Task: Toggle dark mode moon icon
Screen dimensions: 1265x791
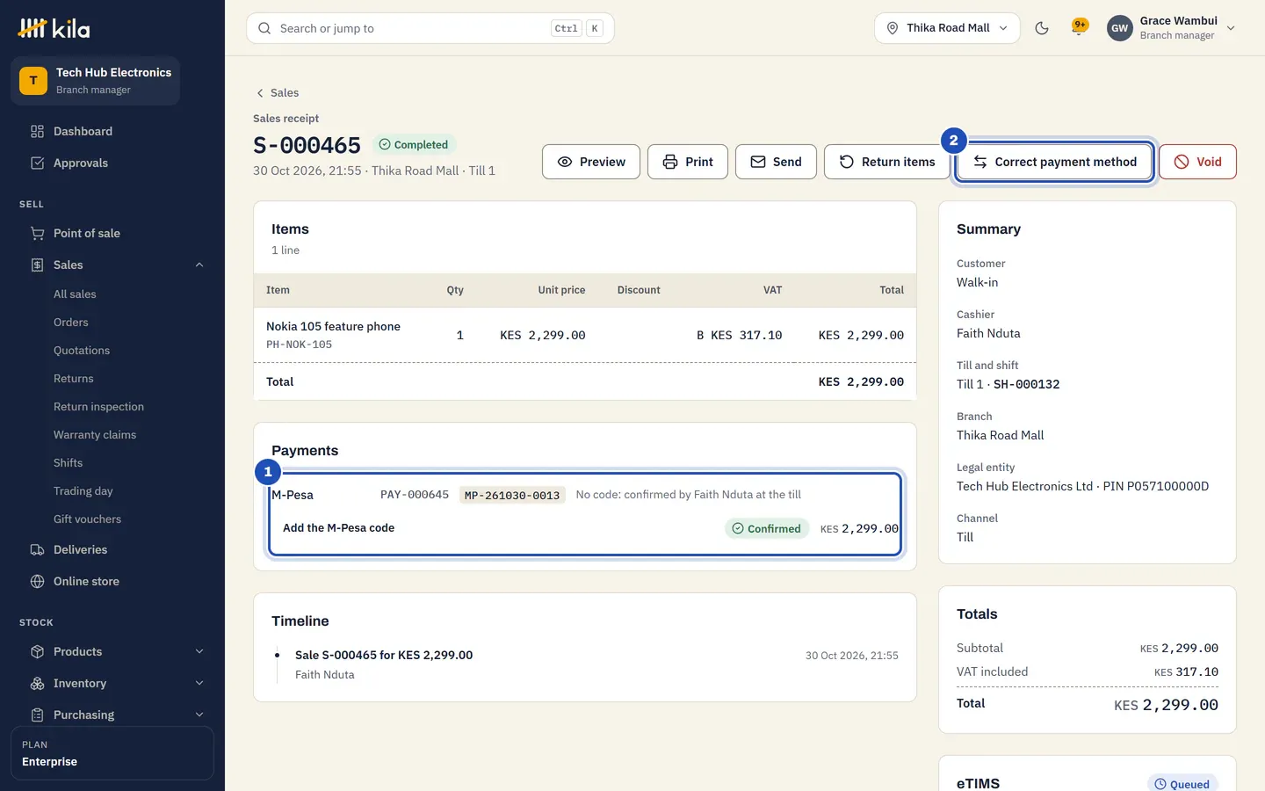Action: [x=1042, y=28]
